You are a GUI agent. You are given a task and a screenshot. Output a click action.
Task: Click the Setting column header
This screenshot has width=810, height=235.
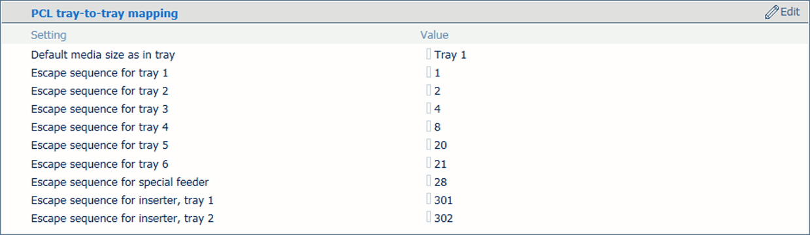[x=49, y=35]
